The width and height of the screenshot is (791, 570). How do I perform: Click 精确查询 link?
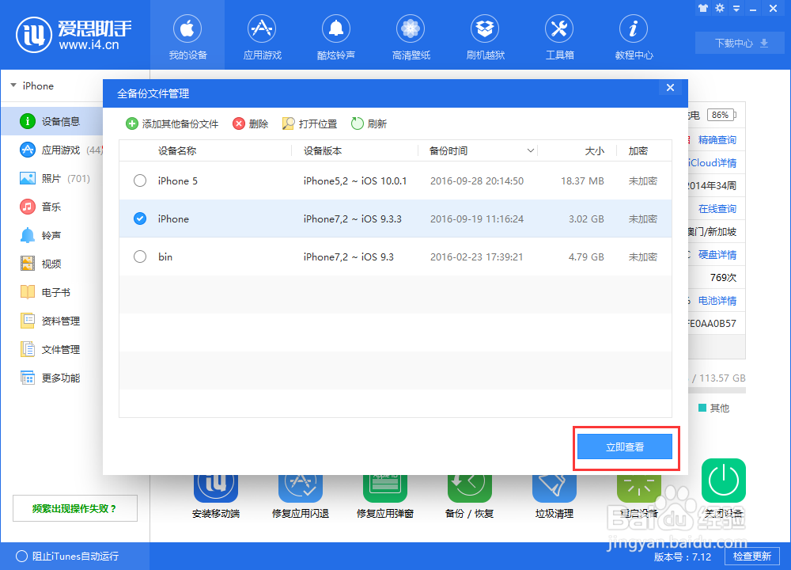coord(717,140)
